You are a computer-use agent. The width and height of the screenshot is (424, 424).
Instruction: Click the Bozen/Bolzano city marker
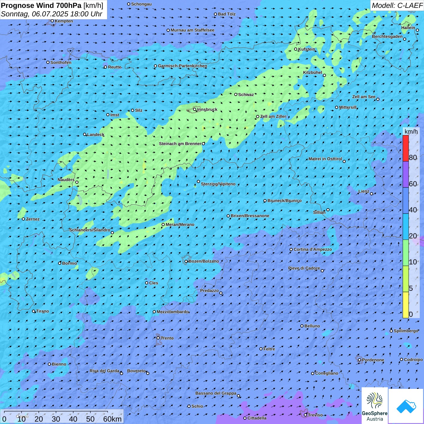click(186, 261)
